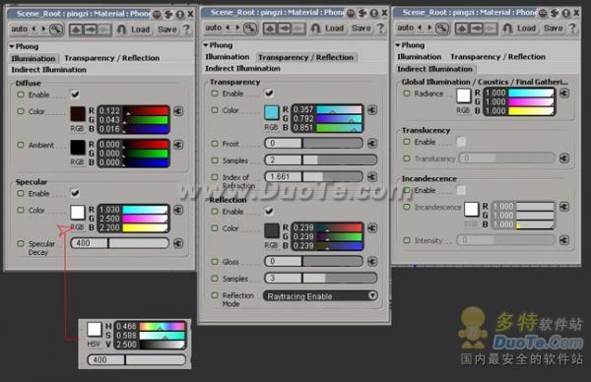Click the connection plug icon beside Diffuse Color
The image size is (591, 382).
pyautogui.click(x=178, y=111)
